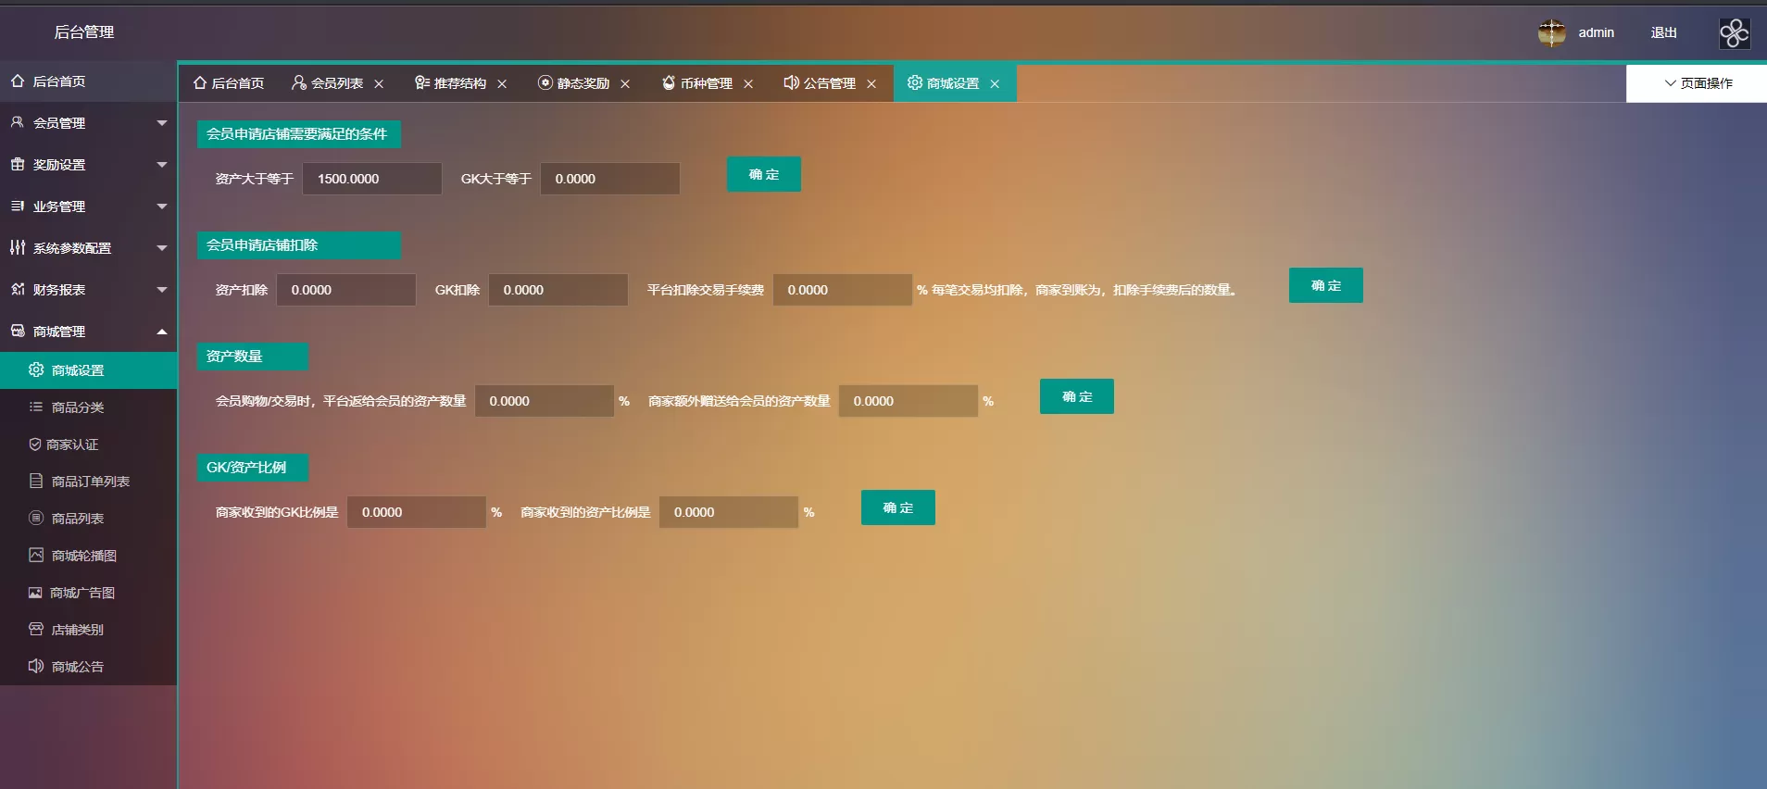
Task: Click the admin avatar picture in header
Action: coord(1552,32)
